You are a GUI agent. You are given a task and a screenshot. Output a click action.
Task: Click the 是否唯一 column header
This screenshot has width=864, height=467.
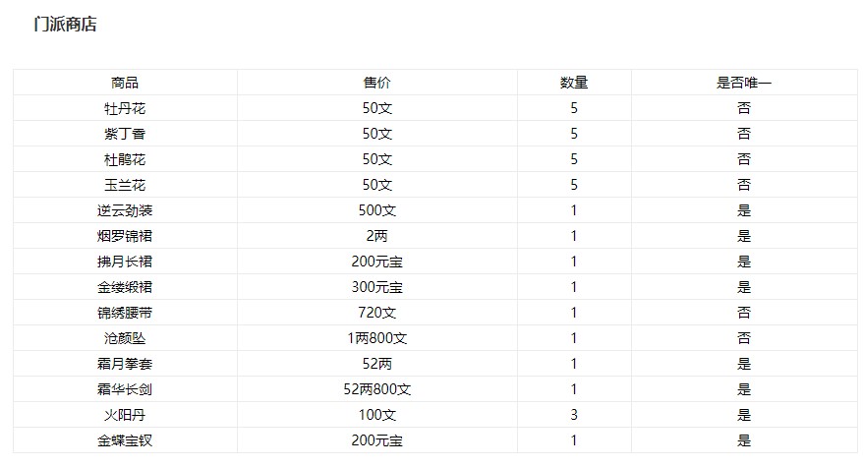point(743,83)
